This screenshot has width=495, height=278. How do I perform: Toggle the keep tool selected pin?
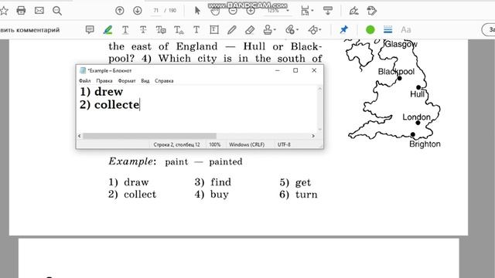tap(343, 29)
